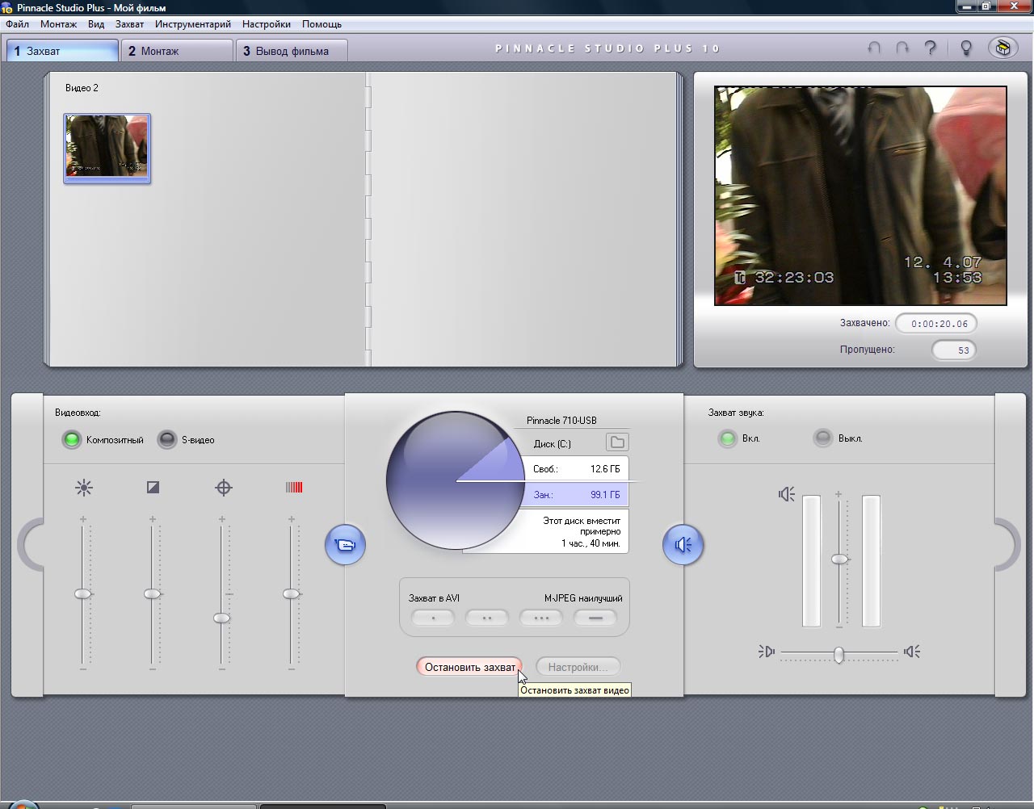Click the blue camcorder video panel button
Viewport: 1034px width, 809px height.
pos(345,545)
